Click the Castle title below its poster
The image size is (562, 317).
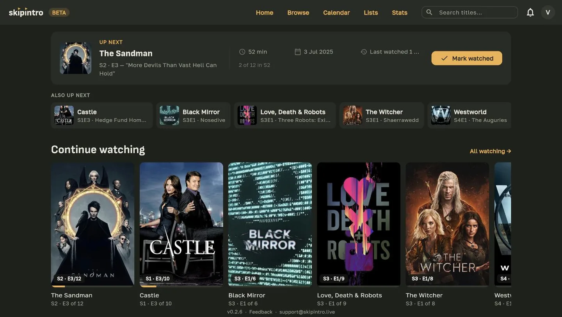(149, 295)
